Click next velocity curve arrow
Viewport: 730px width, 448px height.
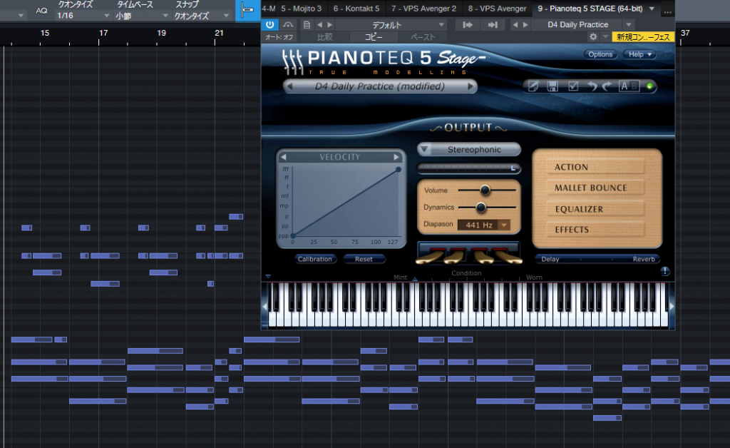(x=396, y=157)
